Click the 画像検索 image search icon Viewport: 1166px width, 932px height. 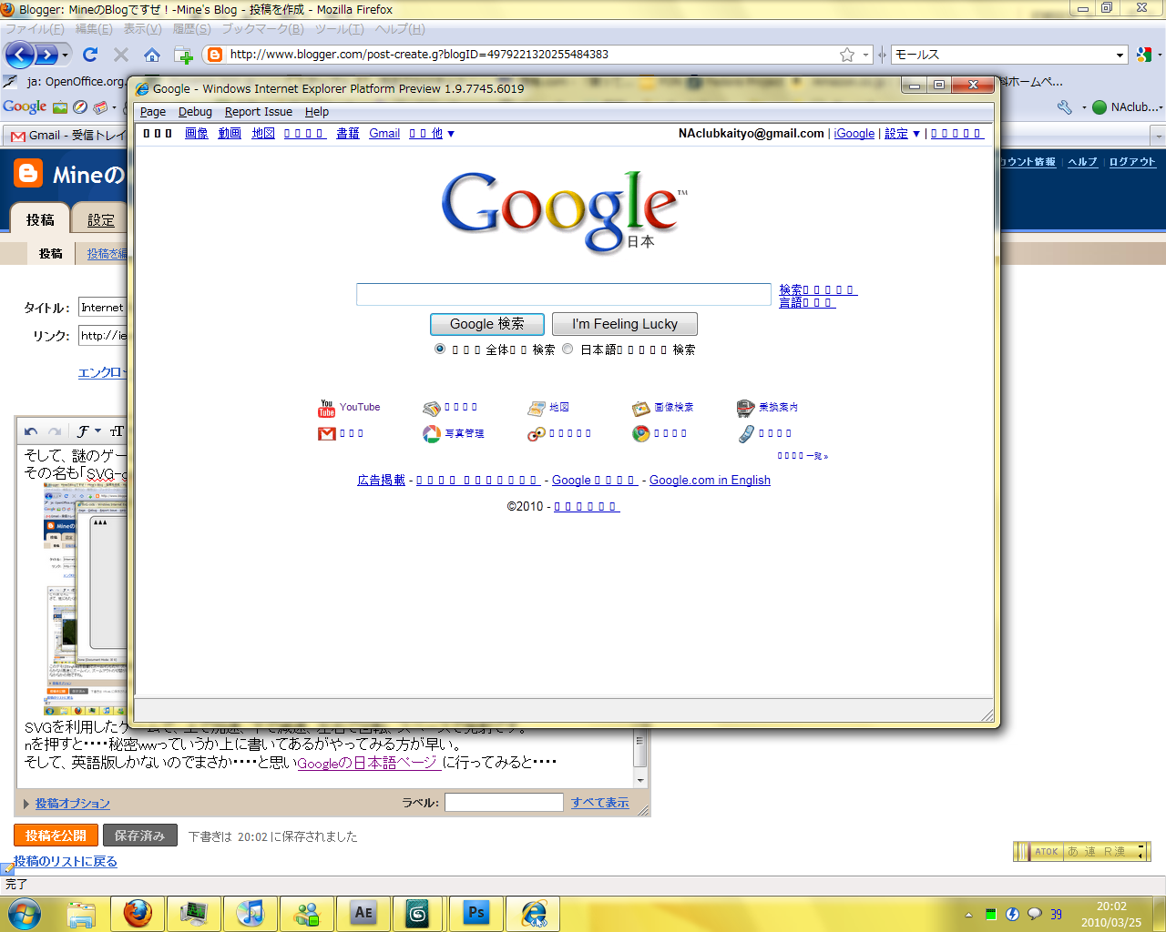641,408
